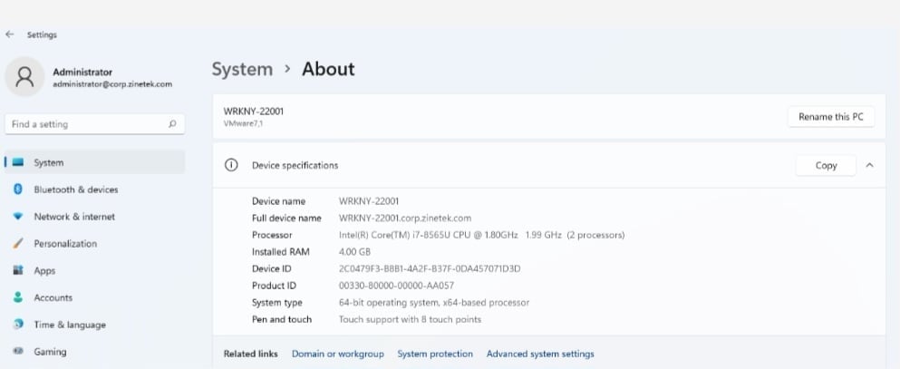The height and width of the screenshot is (369, 900).
Task: Open the Accounts person icon
Action: point(18,297)
